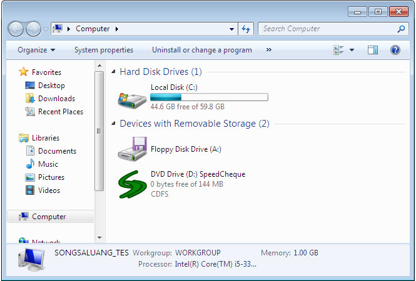Viewport: 416px width, 281px height.
Task: Click the Refresh button next to address bar
Action: click(246, 29)
